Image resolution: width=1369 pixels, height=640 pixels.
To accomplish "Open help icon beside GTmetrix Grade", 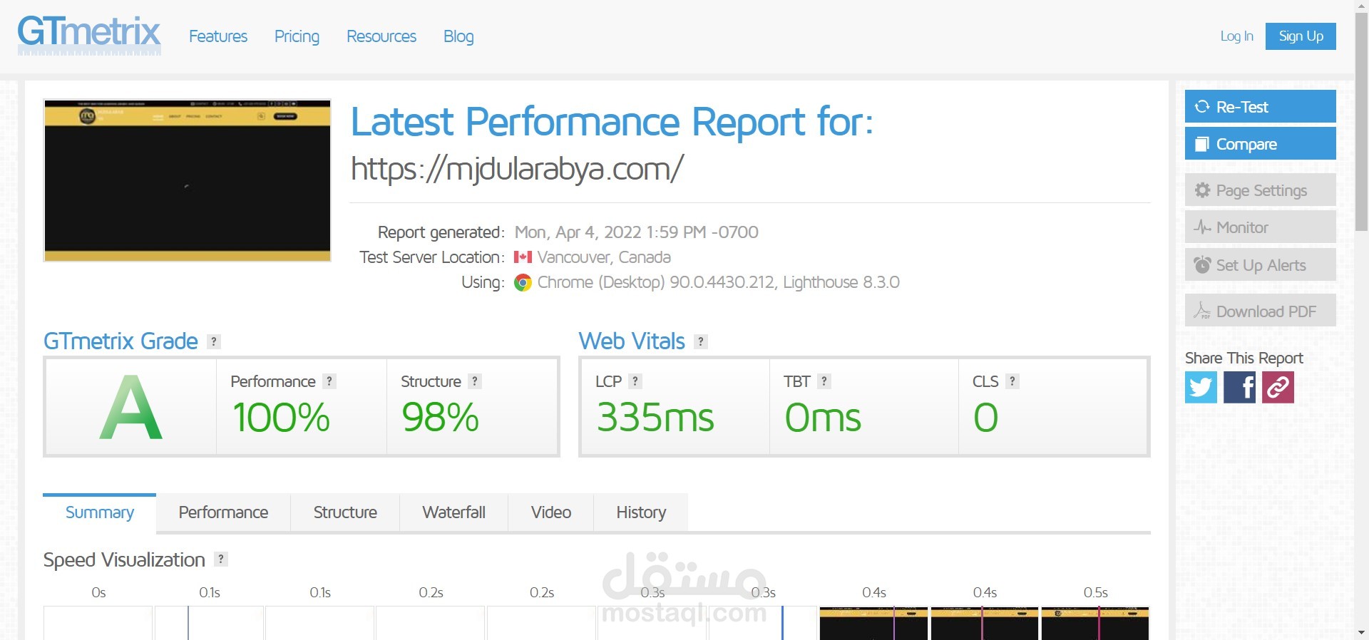I will pos(213,341).
